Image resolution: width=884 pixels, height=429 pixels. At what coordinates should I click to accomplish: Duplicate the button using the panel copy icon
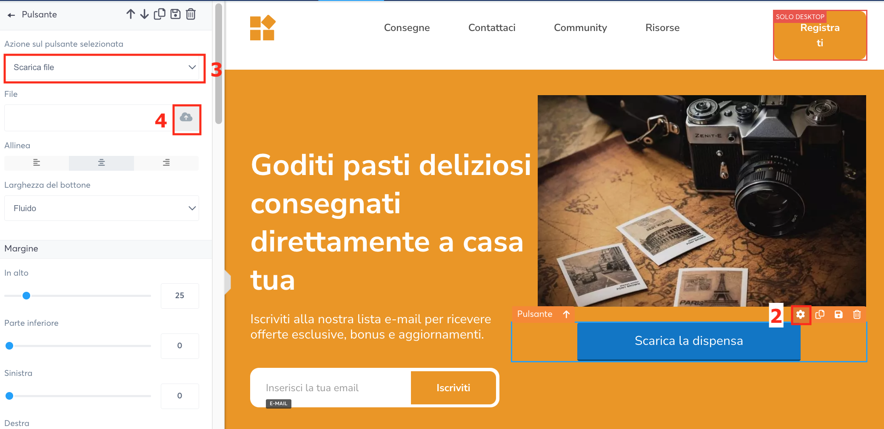160,14
